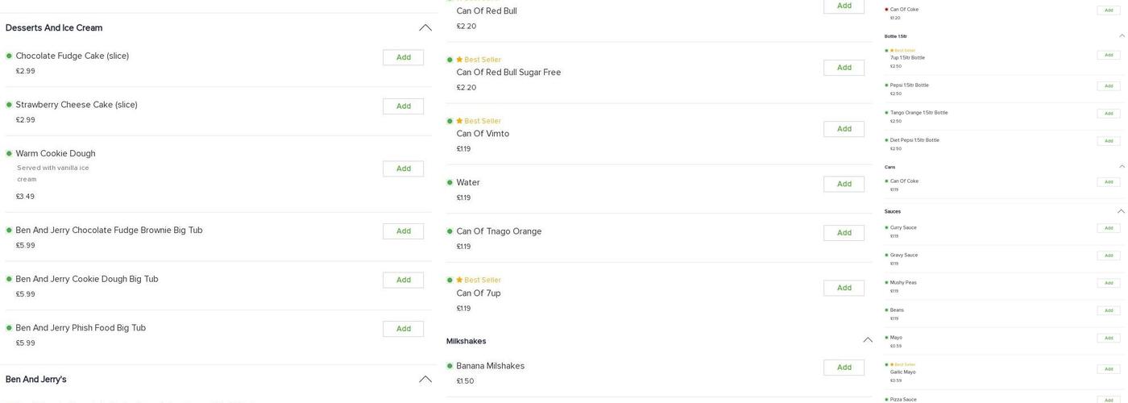Collapse the Ben And Jerry's category

point(425,380)
